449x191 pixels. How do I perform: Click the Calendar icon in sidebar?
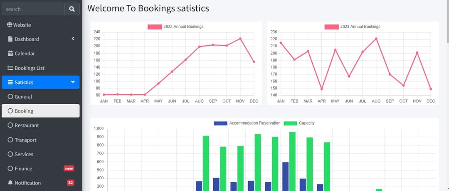tap(10, 54)
